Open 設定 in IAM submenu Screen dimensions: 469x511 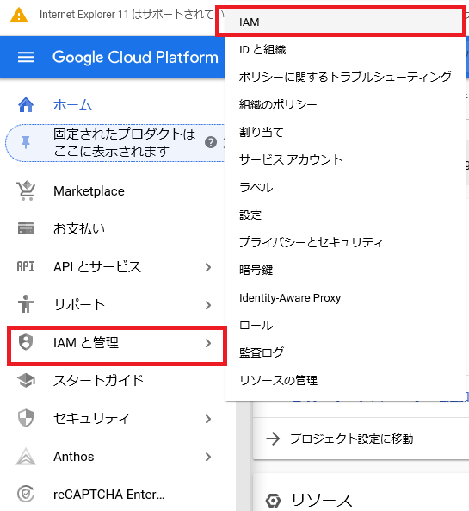pos(345,215)
